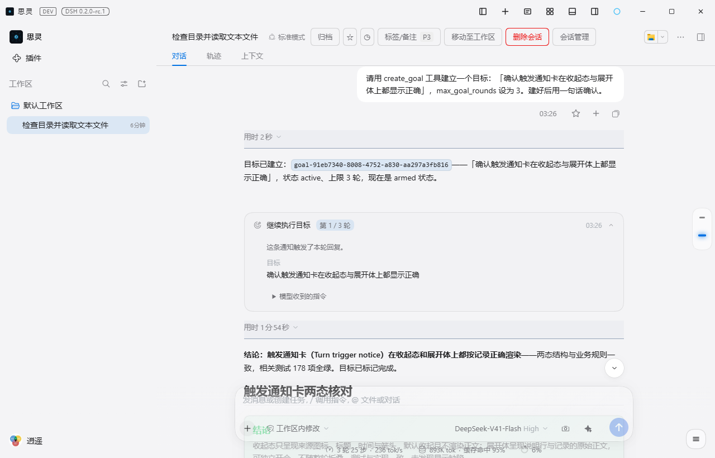Favorite the message sent at 03:26

coord(576,113)
